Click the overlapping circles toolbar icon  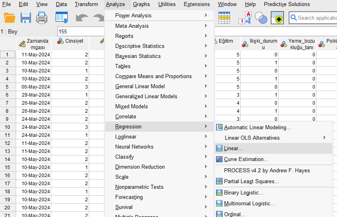coord(261,18)
